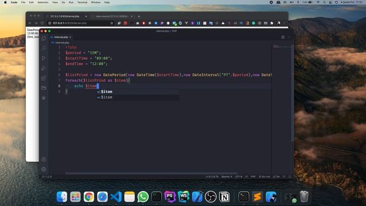Click the $endTime assignment on line 4
Screen dimensions: 366x206
(x=86, y=64)
